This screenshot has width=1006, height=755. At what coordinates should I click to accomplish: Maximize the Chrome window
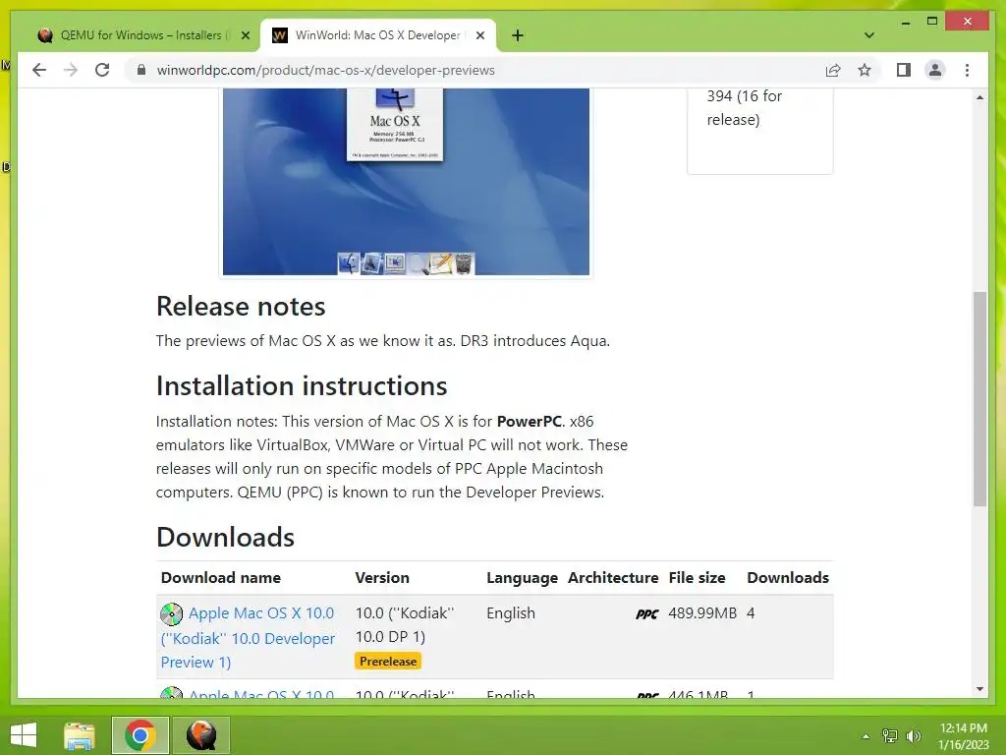coord(932,22)
